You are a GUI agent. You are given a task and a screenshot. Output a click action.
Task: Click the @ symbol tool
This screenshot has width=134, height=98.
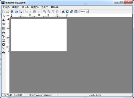point(3,53)
